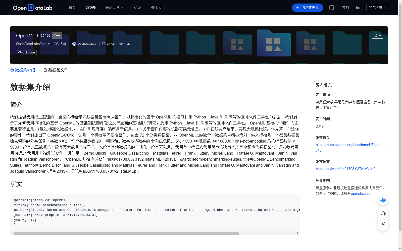This screenshot has width=402, height=251.
Task: Switch language to En
Action: (x=358, y=8)
